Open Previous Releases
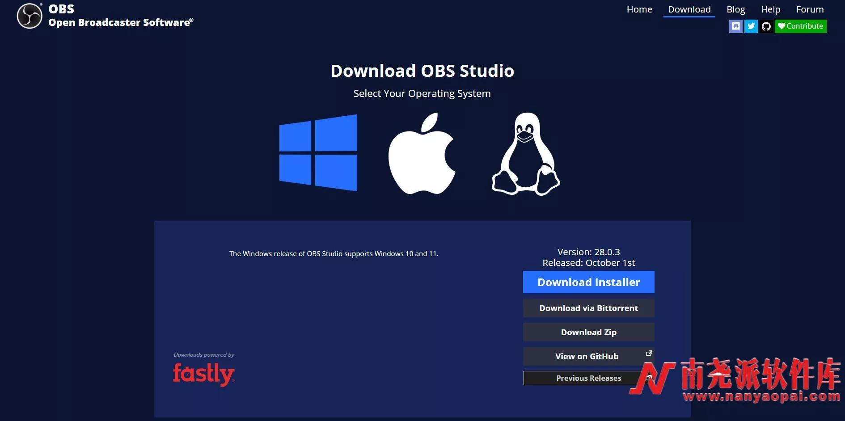This screenshot has height=421, width=845. click(x=588, y=378)
